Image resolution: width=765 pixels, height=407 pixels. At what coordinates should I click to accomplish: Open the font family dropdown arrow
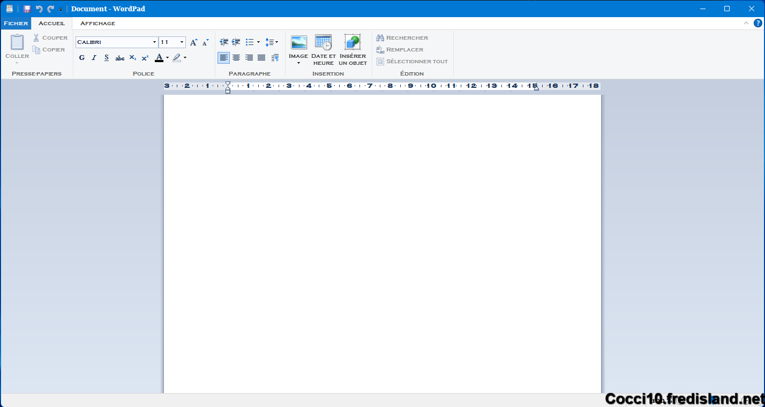pyautogui.click(x=155, y=42)
